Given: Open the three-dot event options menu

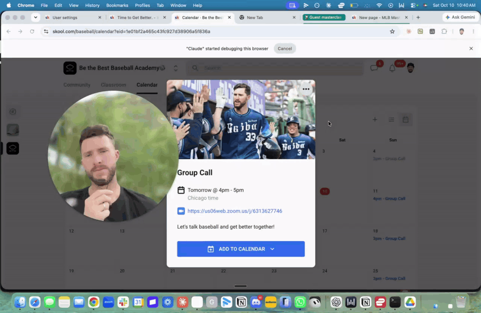Looking at the screenshot, I should (306, 89).
